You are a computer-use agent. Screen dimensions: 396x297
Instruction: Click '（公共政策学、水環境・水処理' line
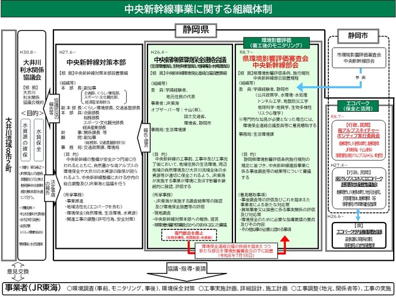coord(281,95)
